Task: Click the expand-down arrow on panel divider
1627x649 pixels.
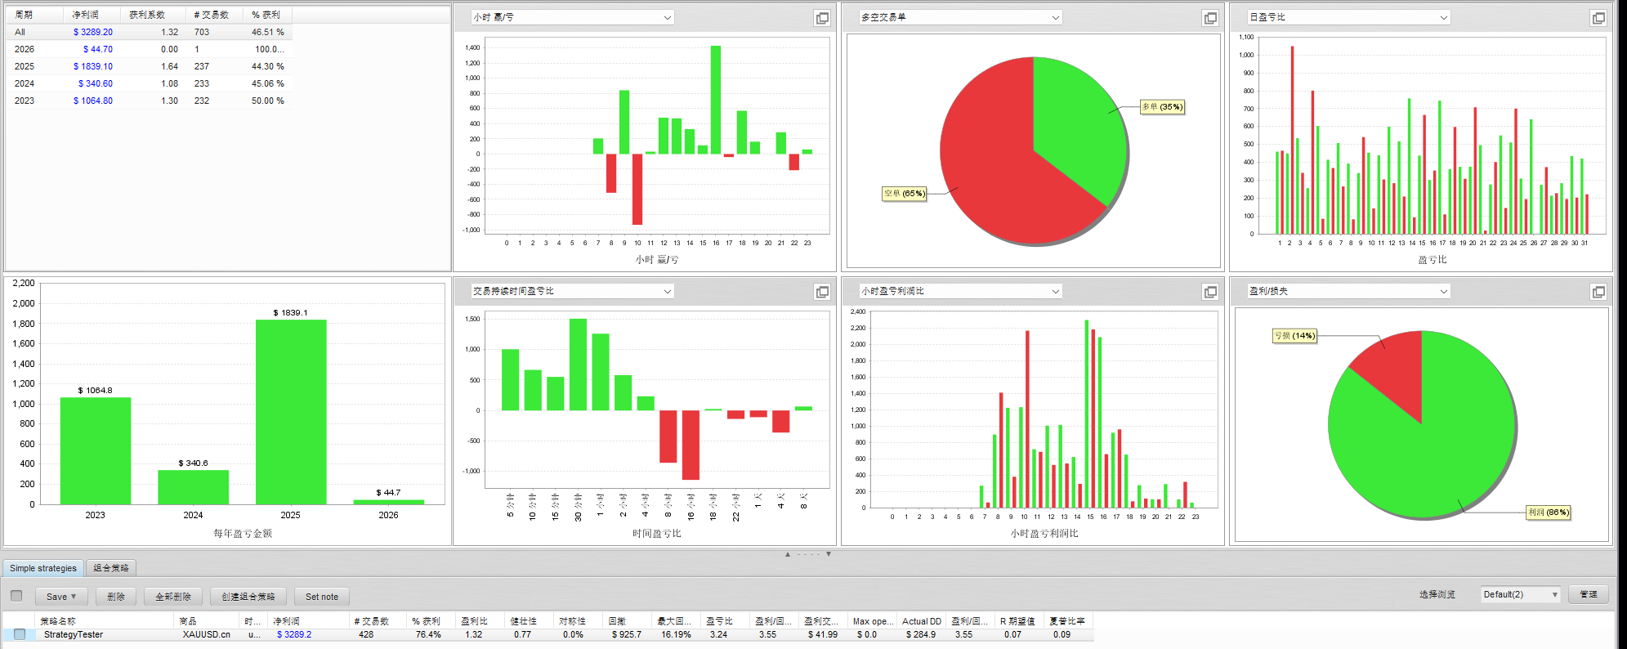Action: click(829, 554)
